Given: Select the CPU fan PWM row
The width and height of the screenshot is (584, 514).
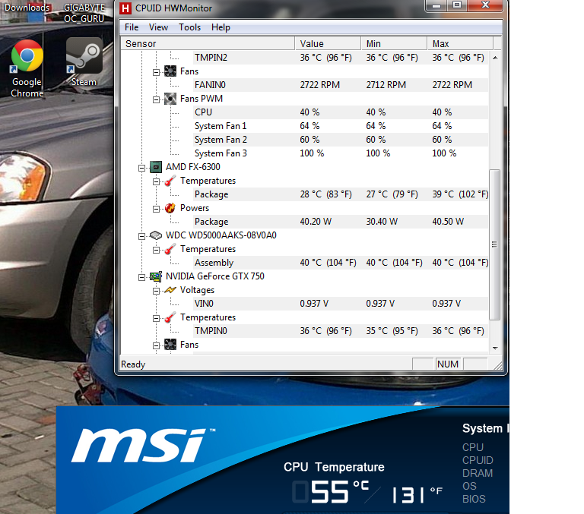Looking at the screenshot, I should (341, 112).
